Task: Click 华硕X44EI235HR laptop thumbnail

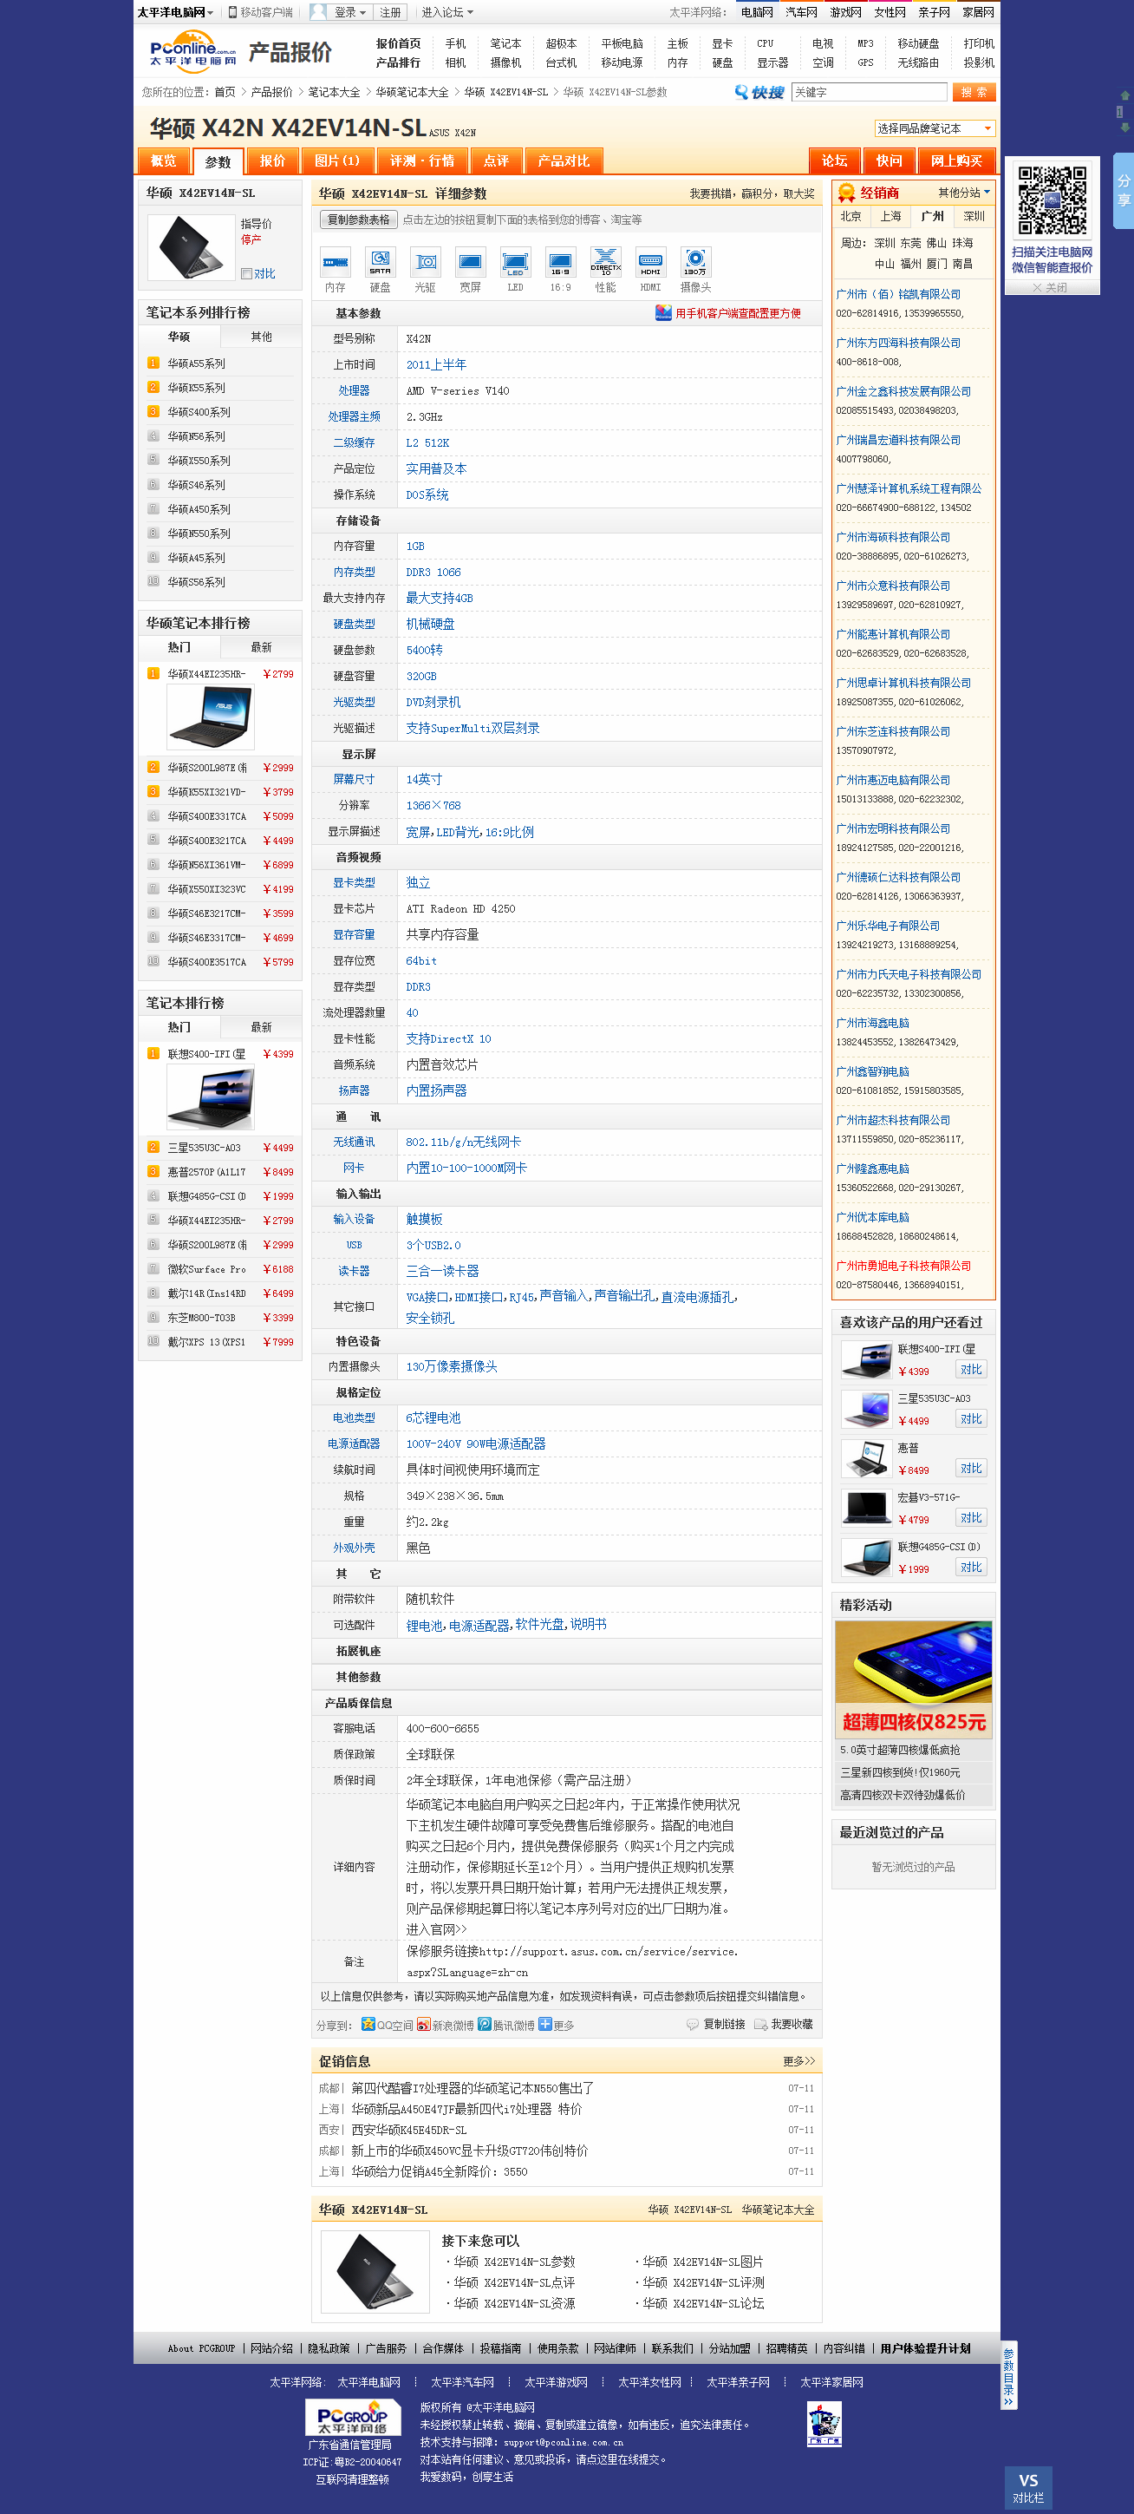Action: point(211,717)
